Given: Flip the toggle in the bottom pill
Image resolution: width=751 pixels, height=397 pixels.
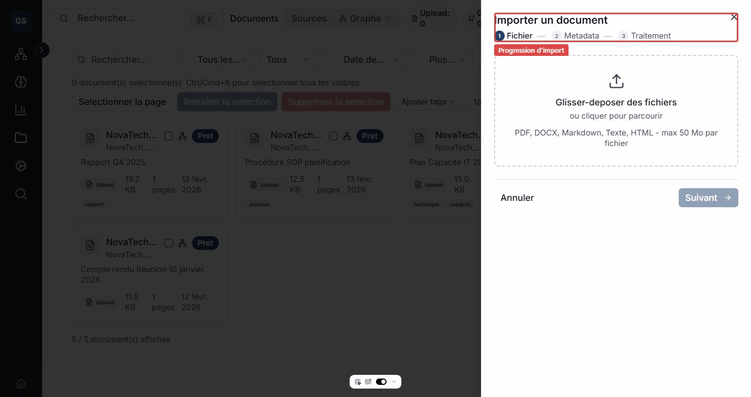Looking at the screenshot, I should (x=381, y=382).
